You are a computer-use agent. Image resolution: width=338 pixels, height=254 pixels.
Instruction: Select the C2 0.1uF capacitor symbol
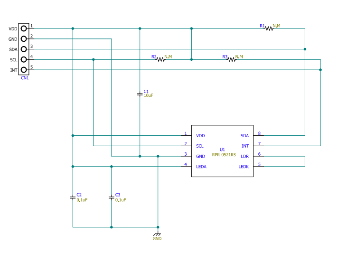tap(73, 197)
